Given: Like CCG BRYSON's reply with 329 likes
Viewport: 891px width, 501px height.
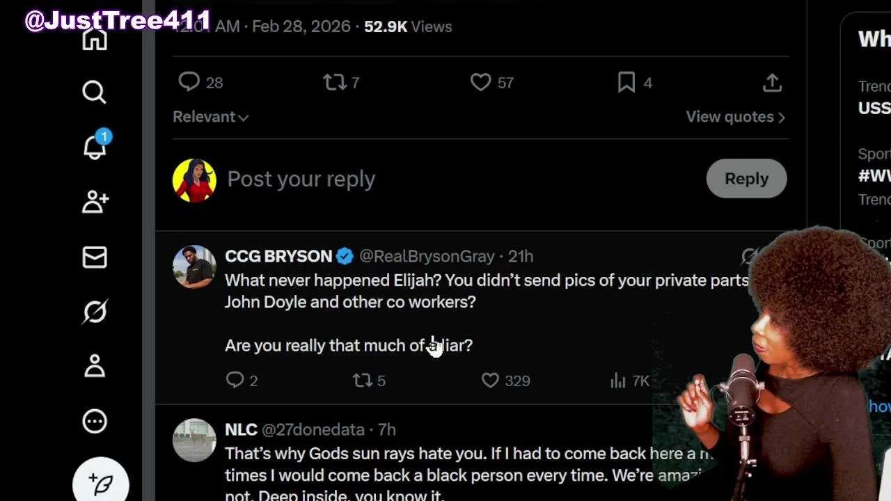Looking at the screenshot, I should 491,381.
